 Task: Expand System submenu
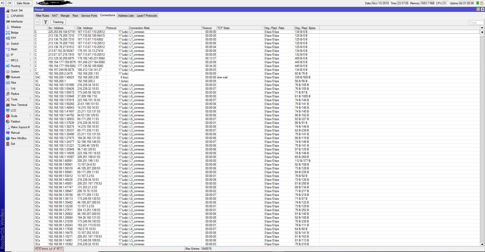coord(31,71)
